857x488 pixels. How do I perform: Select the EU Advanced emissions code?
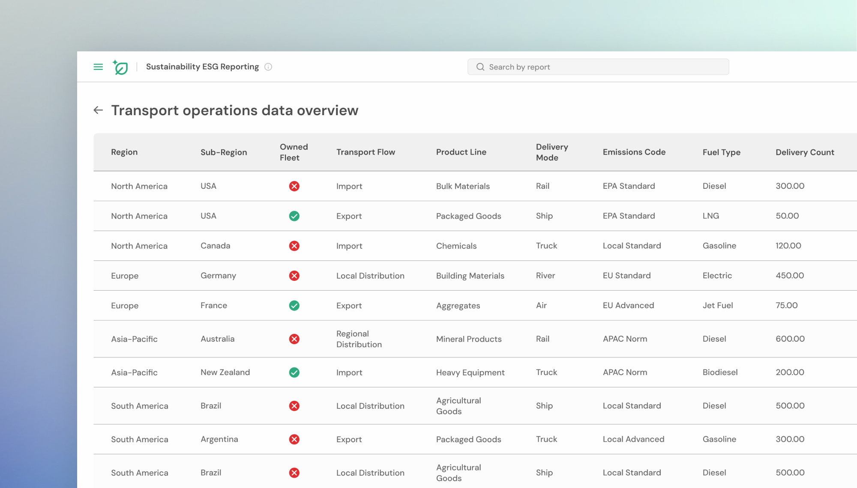628,305
